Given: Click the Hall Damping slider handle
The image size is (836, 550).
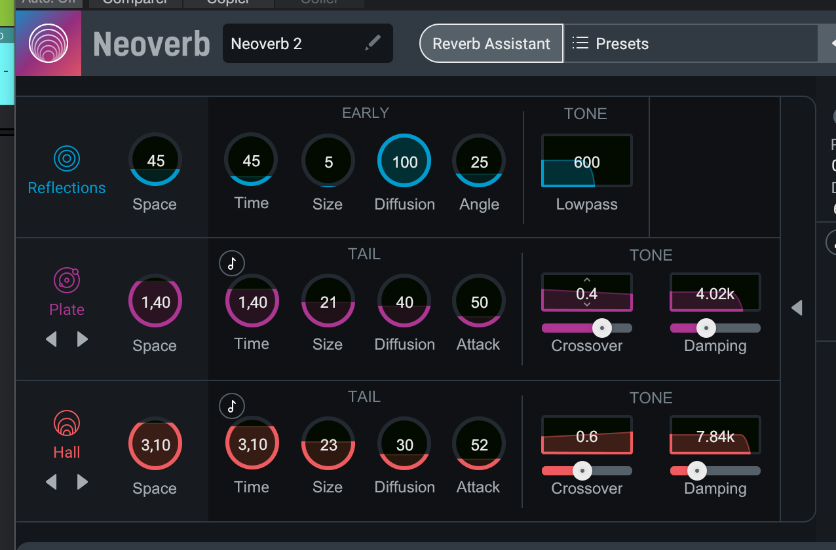Looking at the screenshot, I should pyautogui.click(x=696, y=470).
